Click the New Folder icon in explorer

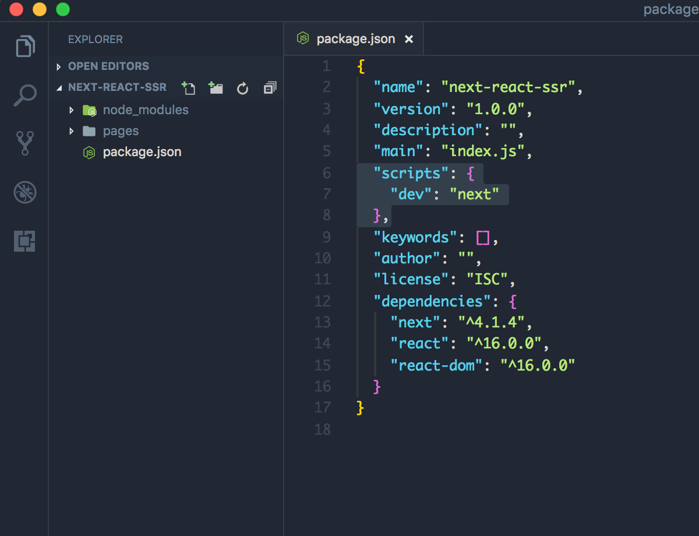point(216,88)
